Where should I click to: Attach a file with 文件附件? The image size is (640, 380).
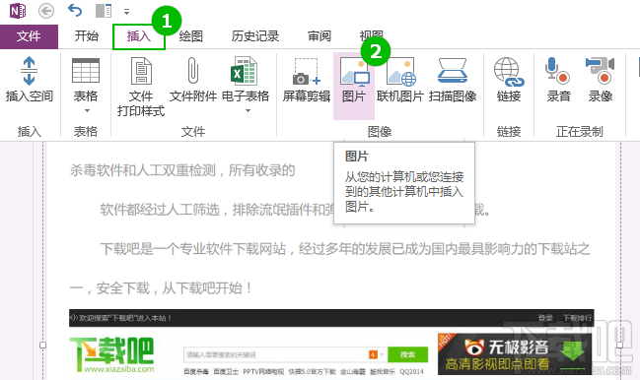point(193,81)
